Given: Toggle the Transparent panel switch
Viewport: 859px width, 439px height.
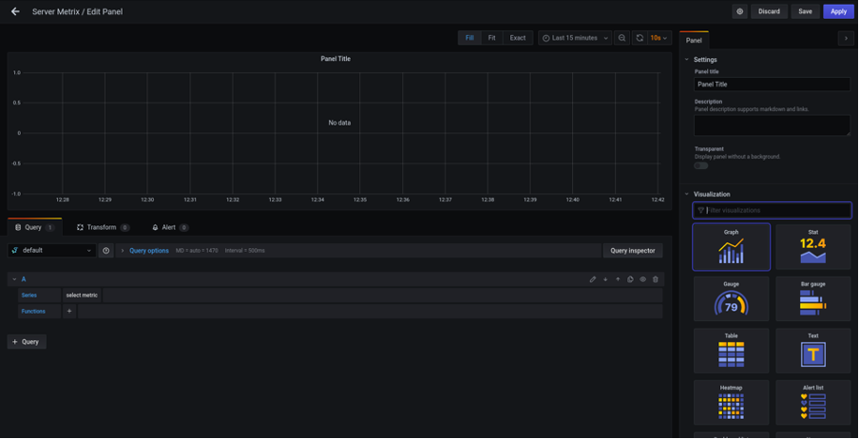Looking at the screenshot, I should [x=701, y=165].
